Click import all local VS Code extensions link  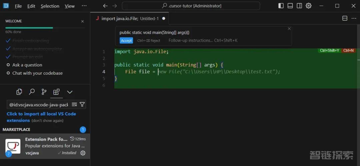(41, 114)
